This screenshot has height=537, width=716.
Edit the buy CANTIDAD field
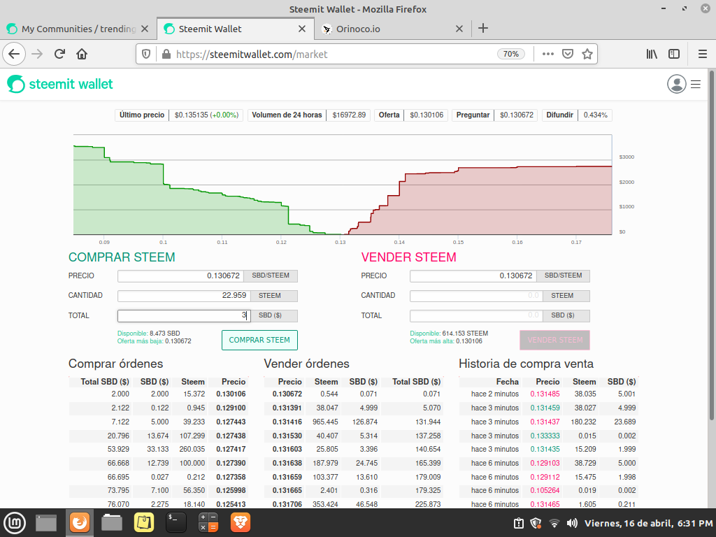pyautogui.click(x=184, y=296)
